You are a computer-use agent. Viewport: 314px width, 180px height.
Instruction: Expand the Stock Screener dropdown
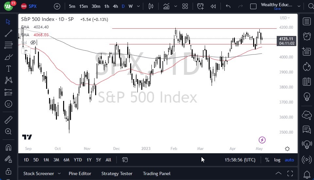59,173
